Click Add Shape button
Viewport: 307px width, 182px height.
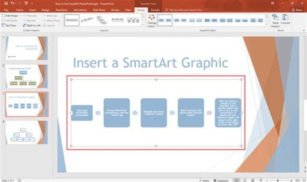pos(10,15)
